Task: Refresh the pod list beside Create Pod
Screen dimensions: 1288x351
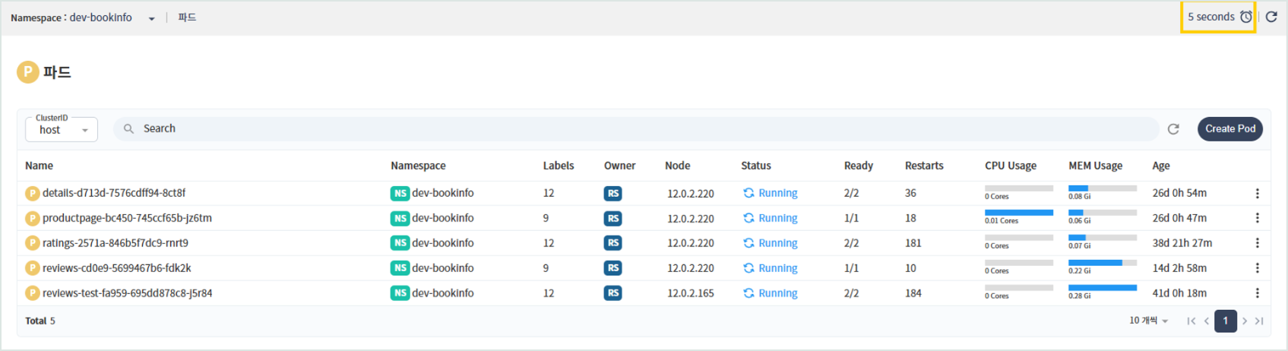Action: click(x=1173, y=129)
